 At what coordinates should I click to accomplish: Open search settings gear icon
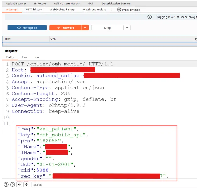click(x=13, y=184)
